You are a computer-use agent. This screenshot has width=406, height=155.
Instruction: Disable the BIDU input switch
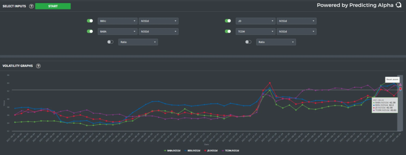coord(90,21)
